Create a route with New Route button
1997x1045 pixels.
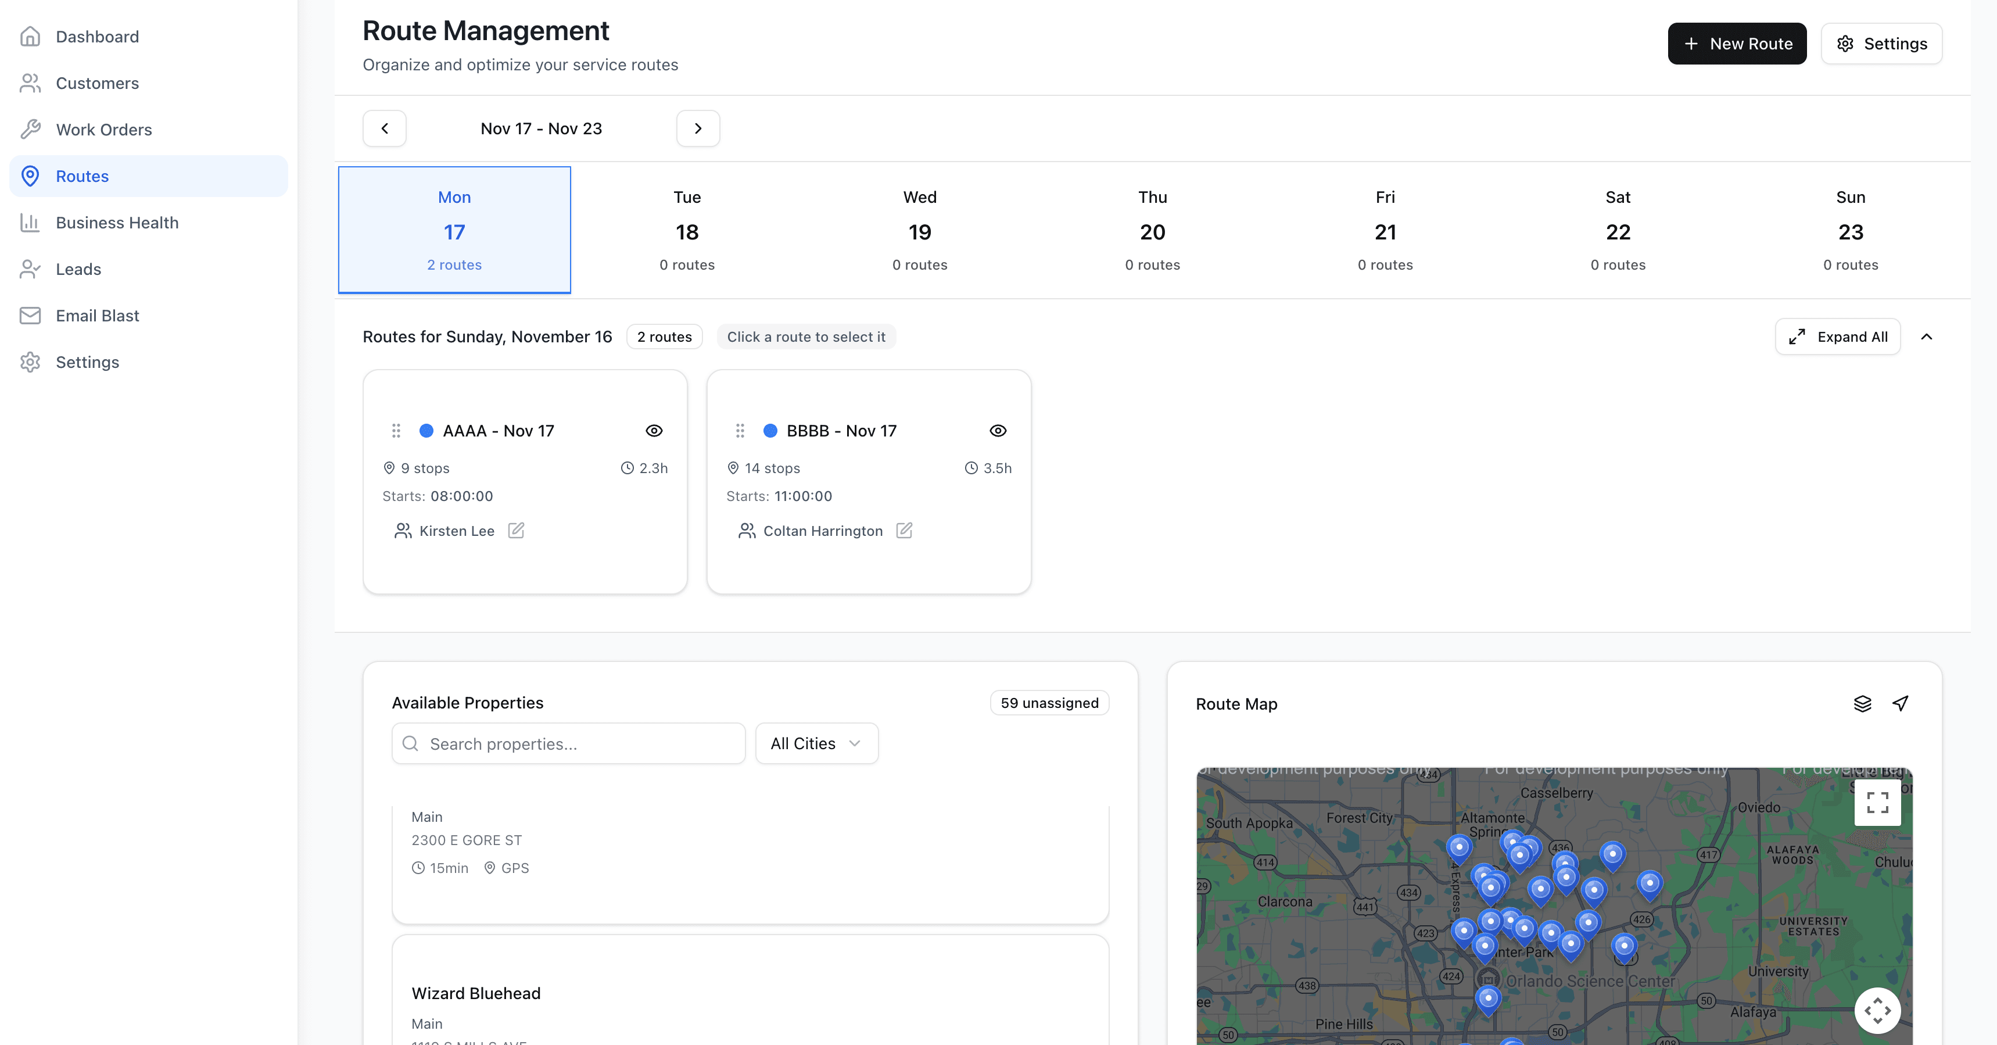pyautogui.click(x=1737, y=44)
